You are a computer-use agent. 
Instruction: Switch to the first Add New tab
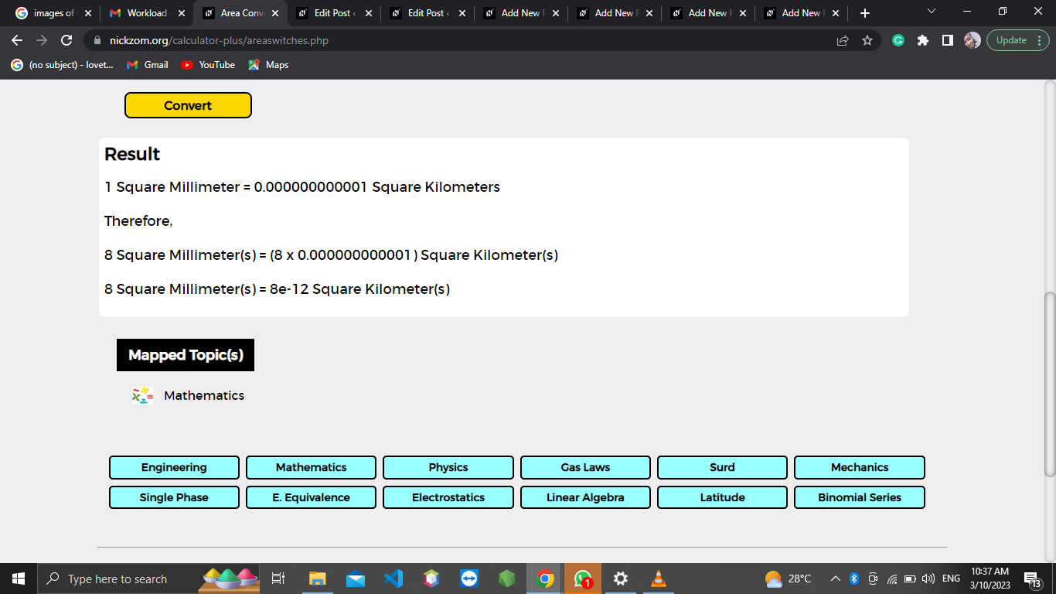coord(521,13)
